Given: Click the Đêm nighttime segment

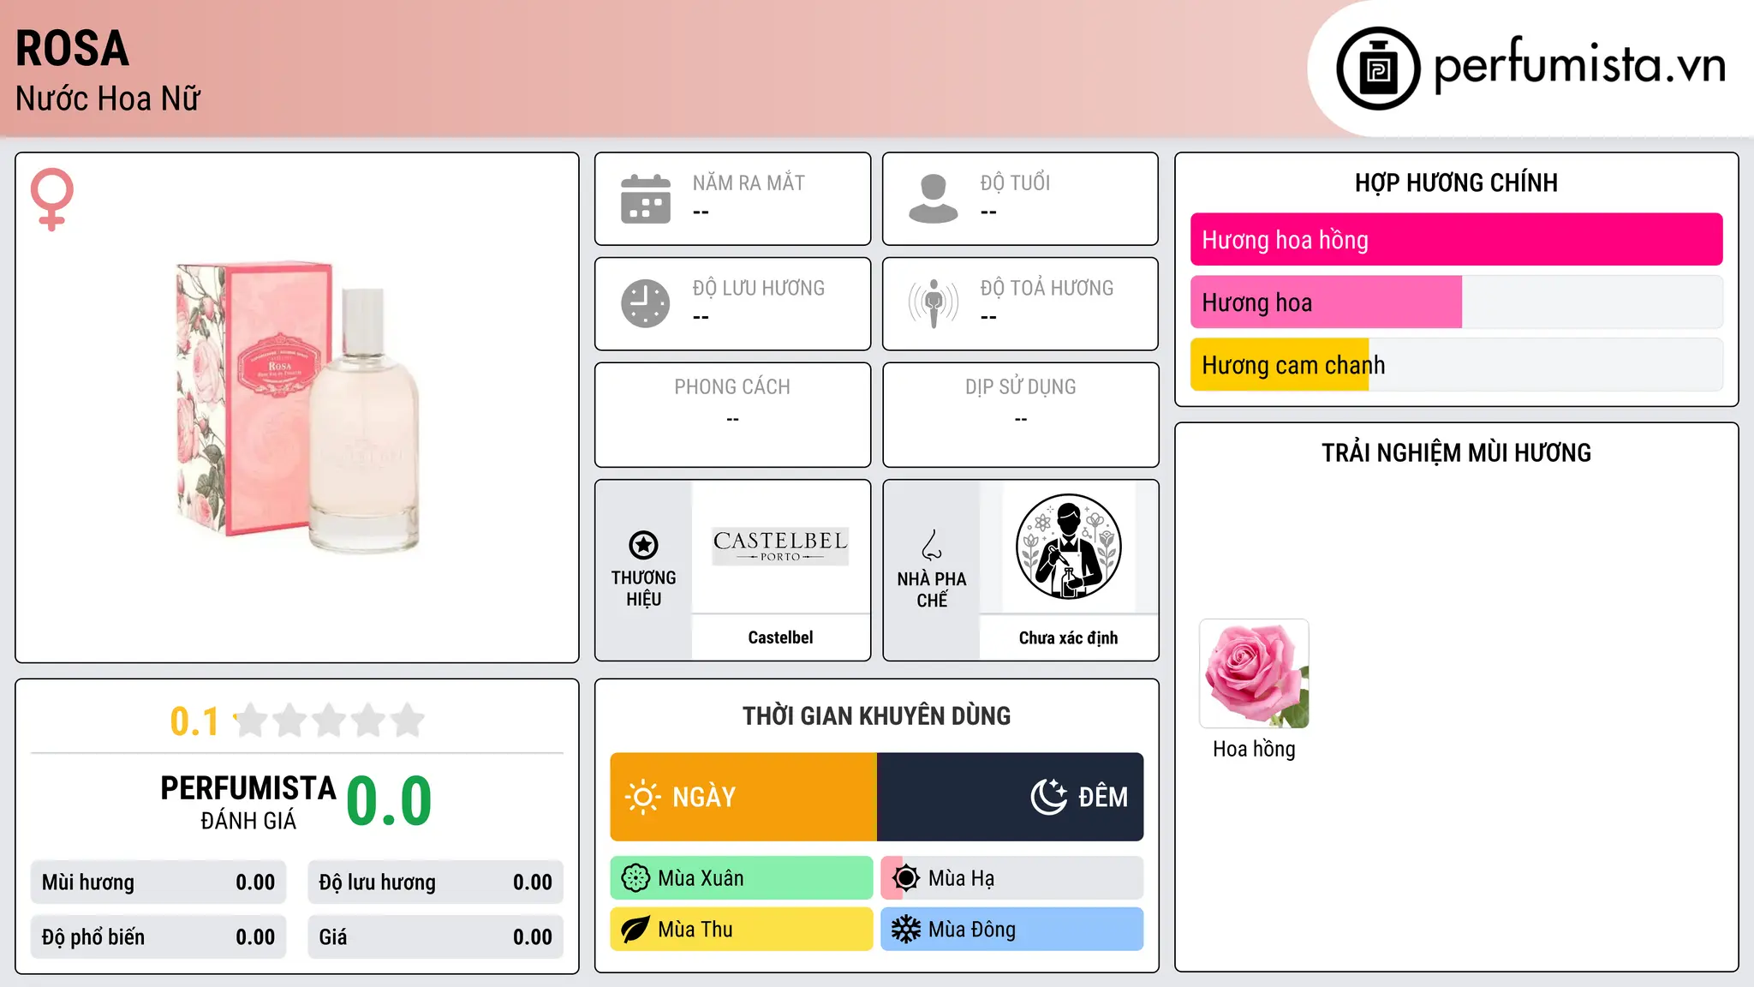Looking at the screenshot, I should (1011, 797).
